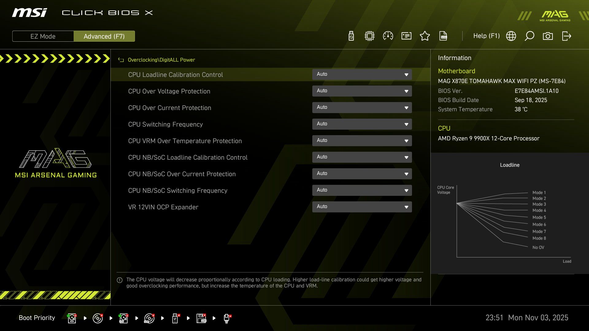589x331 pixels.
Task: Open VR 12VIN OCP Expander dropdown
Action: [362, 207]
